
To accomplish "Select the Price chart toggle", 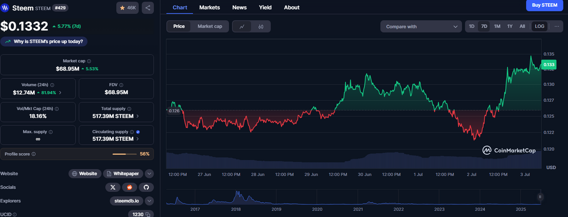I will click(179, 27).
